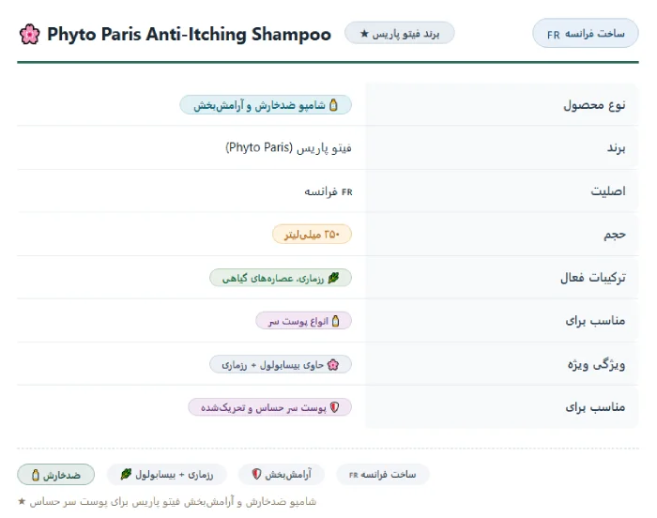Select the 'آرامش‌بخش' footer tag

[x=282, y=475]
